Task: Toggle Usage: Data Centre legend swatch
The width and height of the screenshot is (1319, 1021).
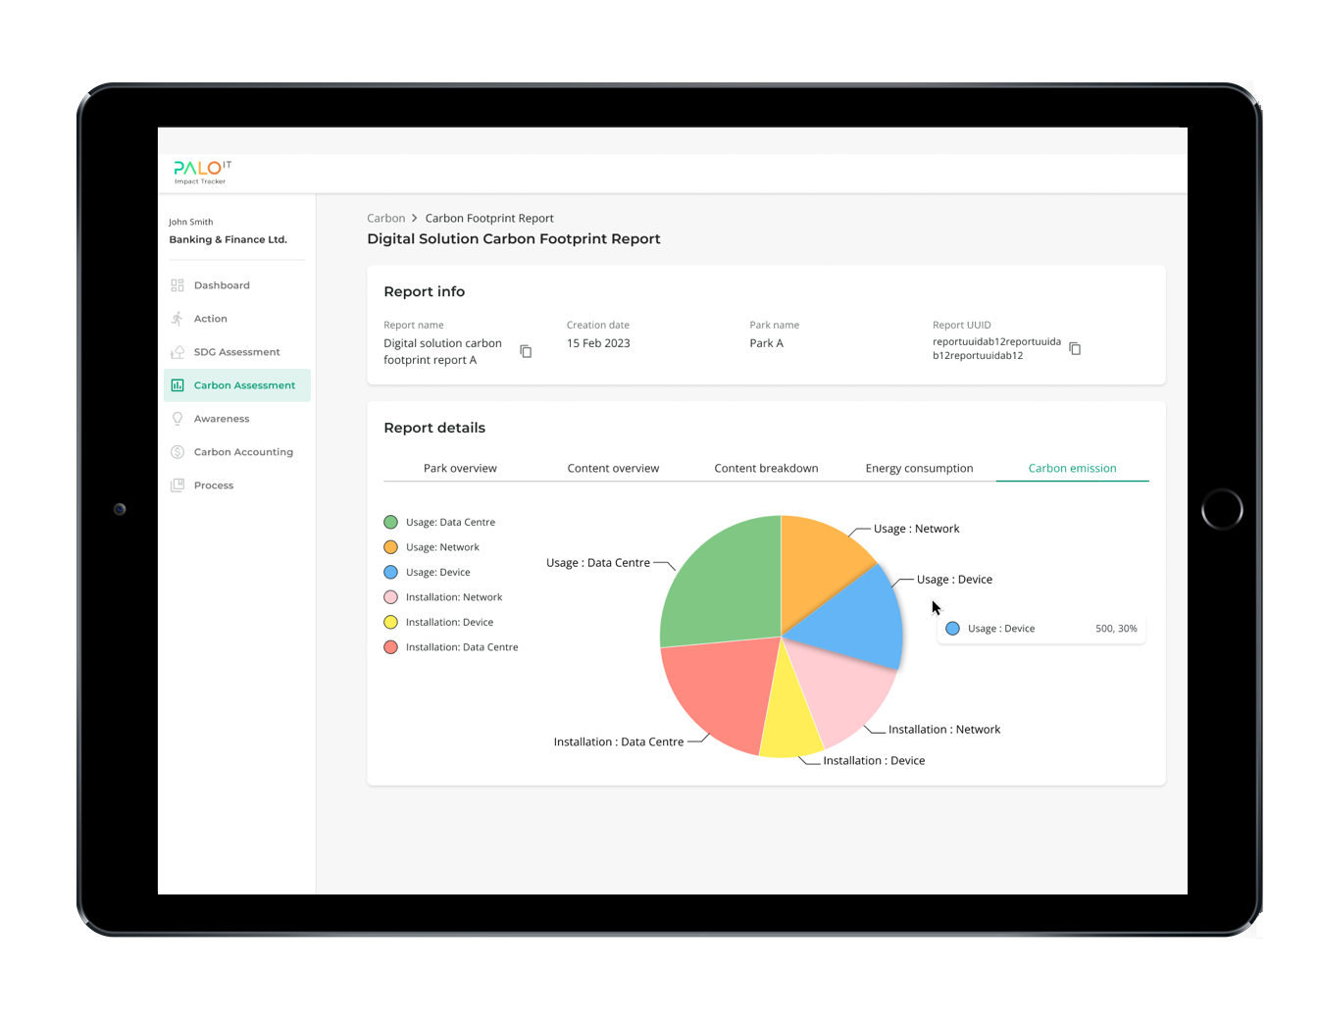Action: click(x=390, y=522)
